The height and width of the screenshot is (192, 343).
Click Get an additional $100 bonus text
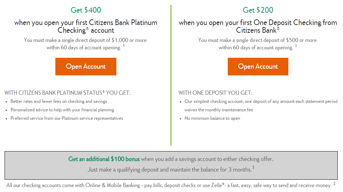click(104, 159)
